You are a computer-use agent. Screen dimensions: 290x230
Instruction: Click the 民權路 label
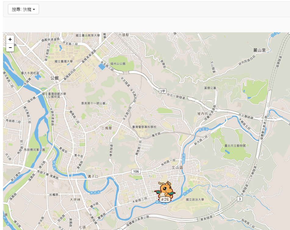click(x=54, y=195)
